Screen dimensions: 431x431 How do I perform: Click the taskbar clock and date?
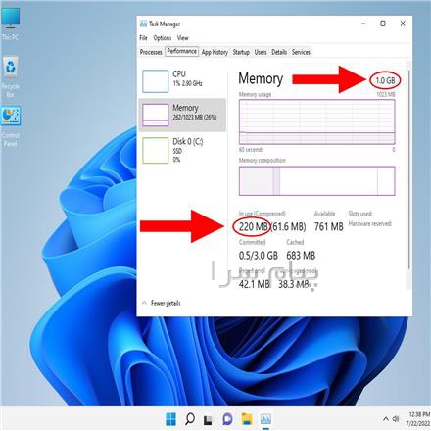418,419
